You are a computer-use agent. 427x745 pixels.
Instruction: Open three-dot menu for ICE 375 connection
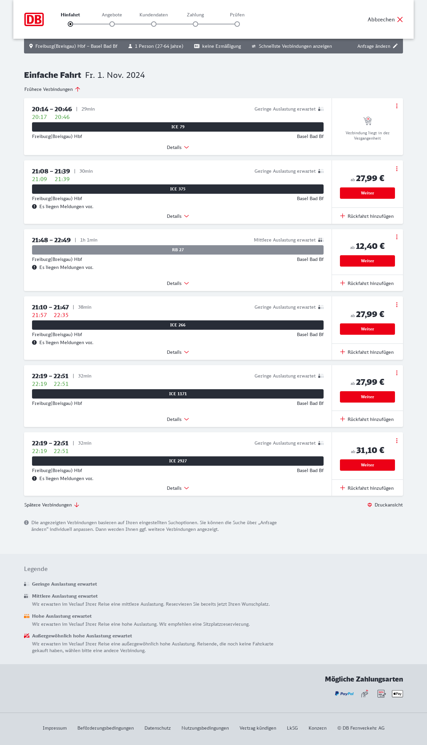397,169
